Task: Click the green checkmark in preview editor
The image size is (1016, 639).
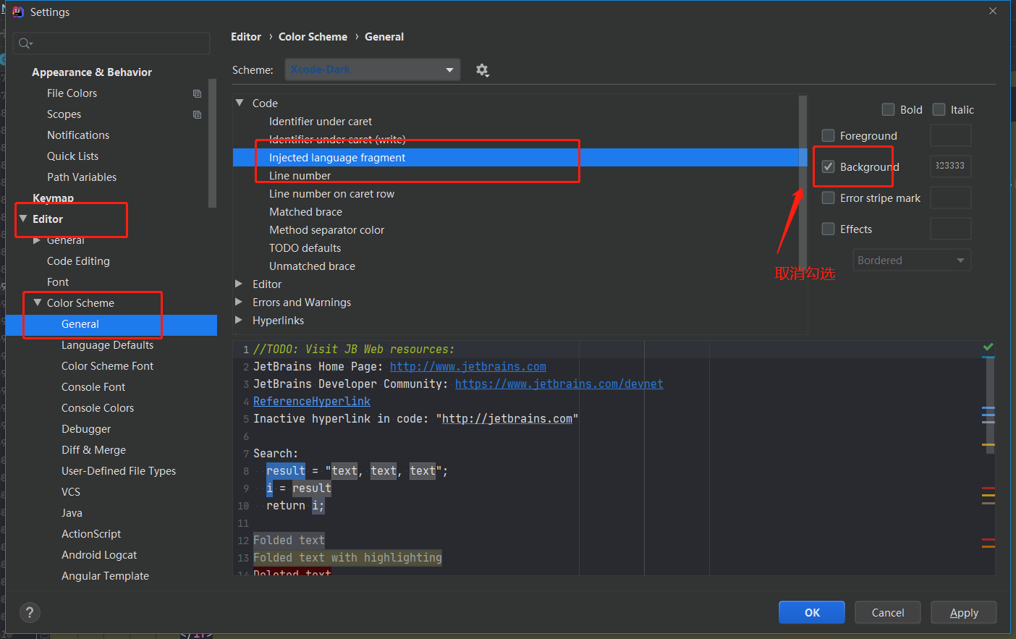Action: click(x=988, y=347)
